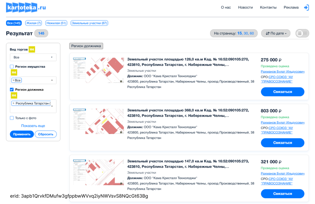The height and width of the screenshot is (204, 315).
Task: Show 30 results per page
Action: point(246,33)
